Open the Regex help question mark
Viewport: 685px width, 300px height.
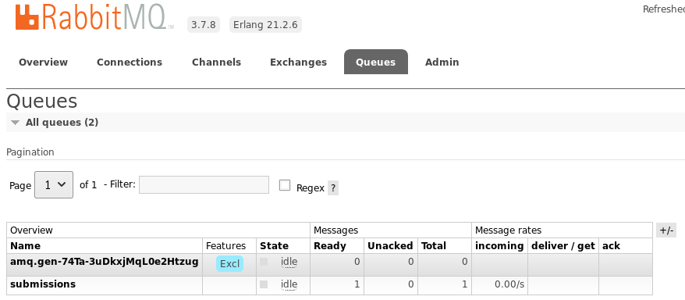pos(333,188)
